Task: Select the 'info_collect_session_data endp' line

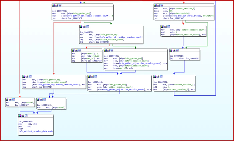Action: 35,131
